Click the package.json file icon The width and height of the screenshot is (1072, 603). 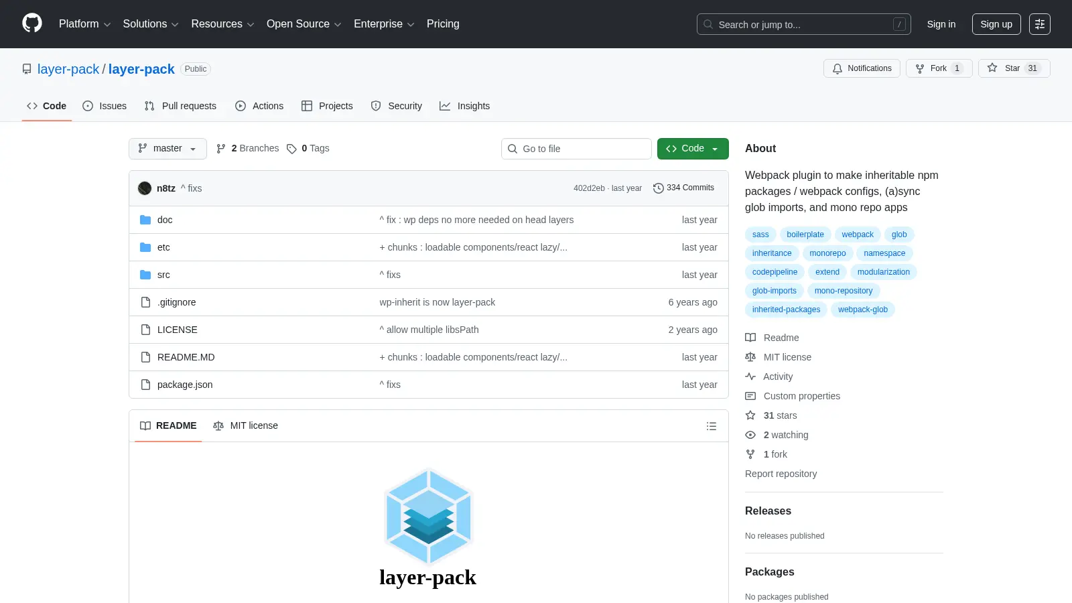pyautogui.click(x=145, y=385)
